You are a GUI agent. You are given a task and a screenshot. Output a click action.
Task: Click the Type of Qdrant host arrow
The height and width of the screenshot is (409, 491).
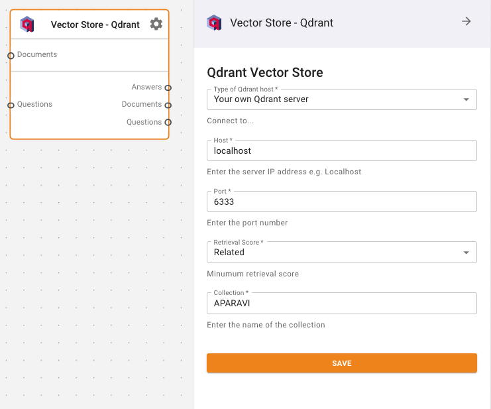[466, 100]
